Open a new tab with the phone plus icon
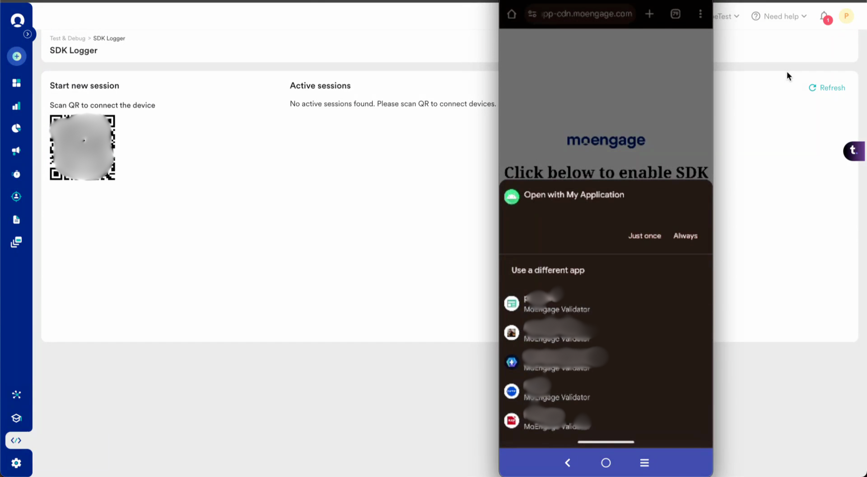The width and height of the screenshot is (867, 477). pyautogui.click(x=649, y=14)
